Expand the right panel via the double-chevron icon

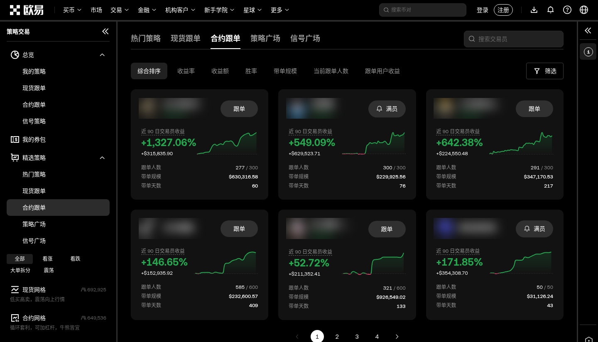tap(588, 30)
